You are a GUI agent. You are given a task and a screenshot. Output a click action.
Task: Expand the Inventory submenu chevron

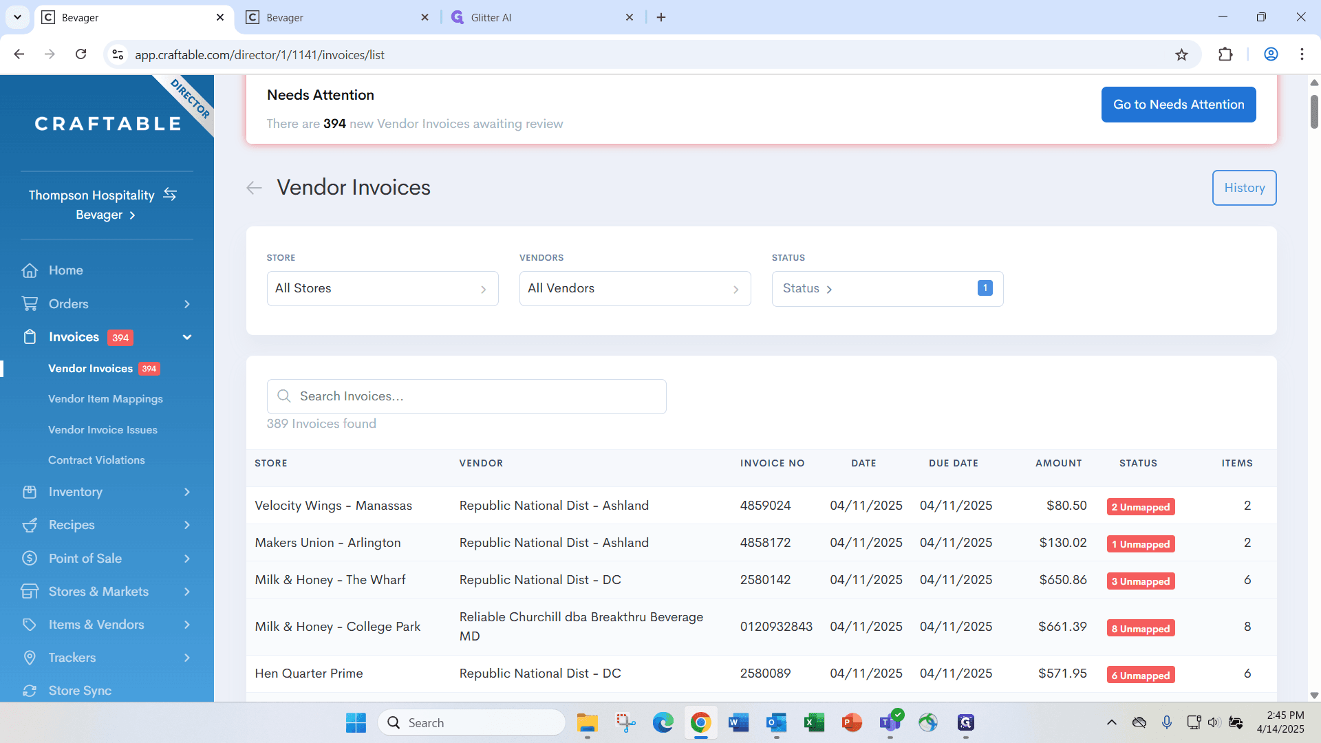[187, 492]
